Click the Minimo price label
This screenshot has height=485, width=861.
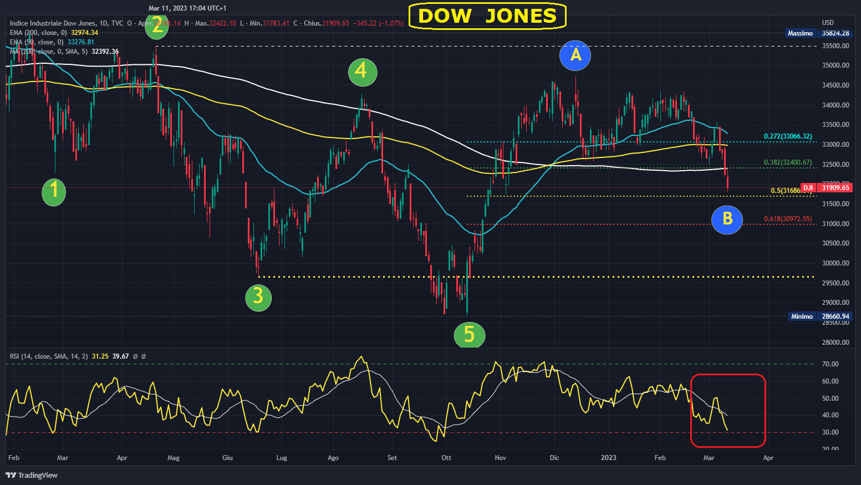tap(802, 316)
